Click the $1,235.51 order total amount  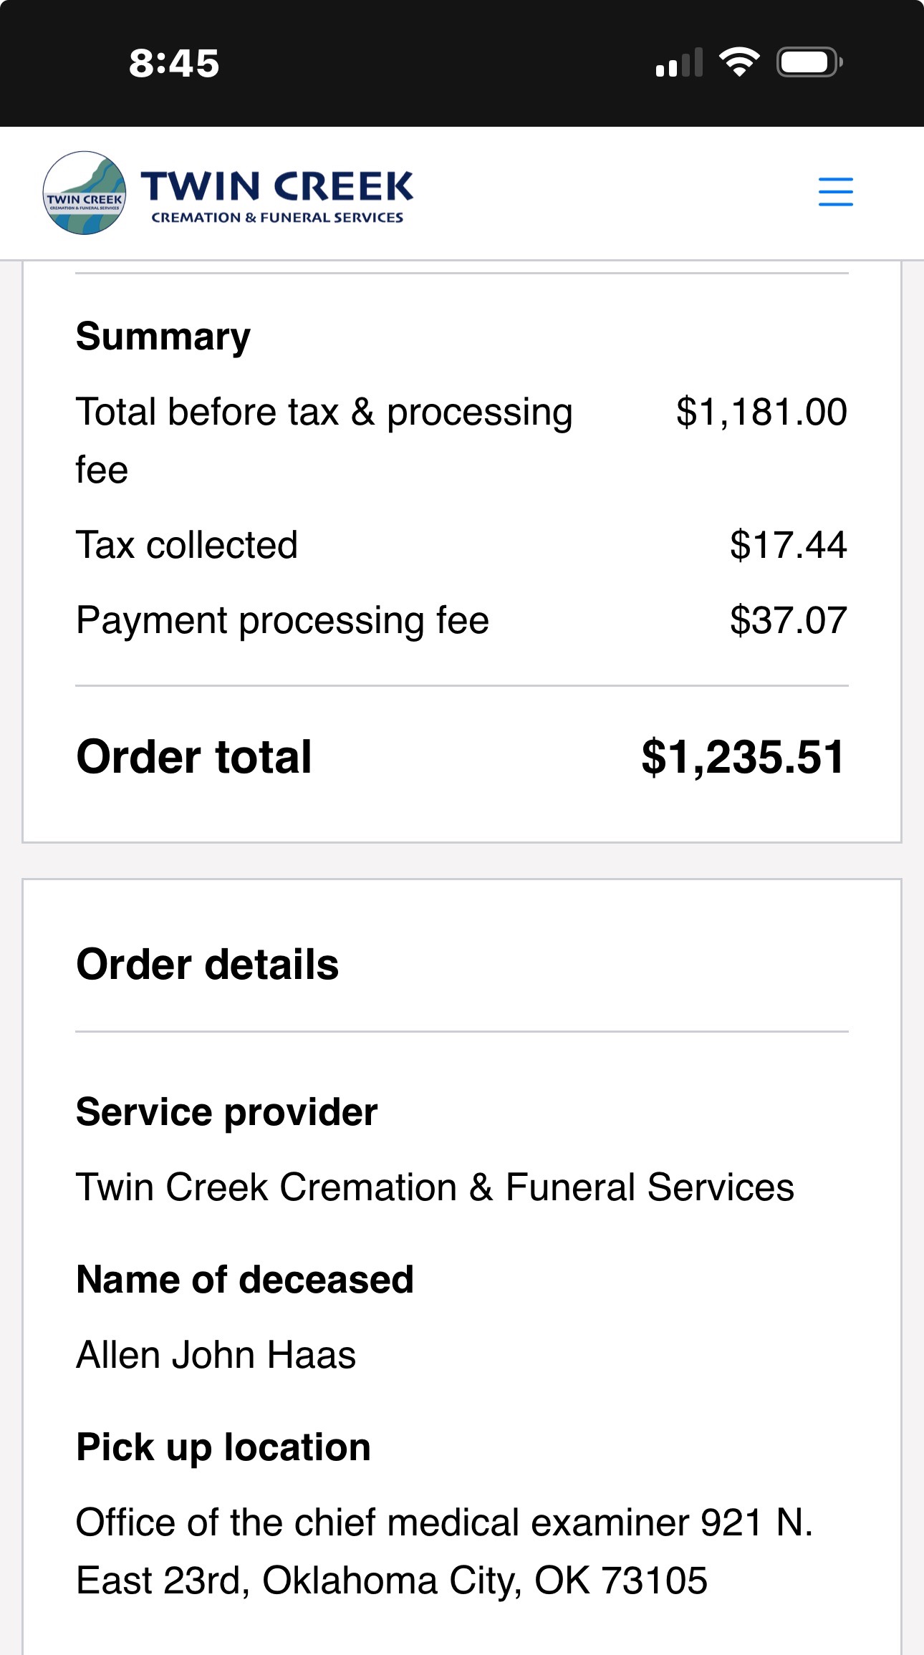[x=743, y=757]
